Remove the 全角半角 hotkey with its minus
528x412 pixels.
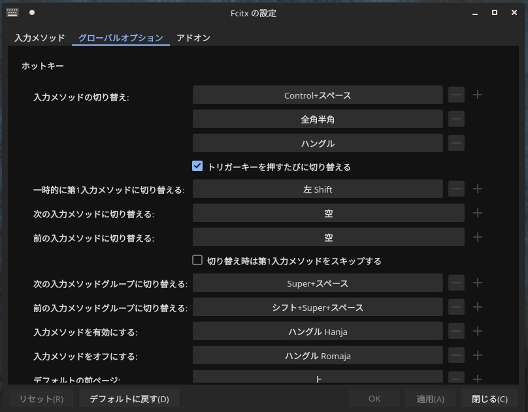coord(456,119)
